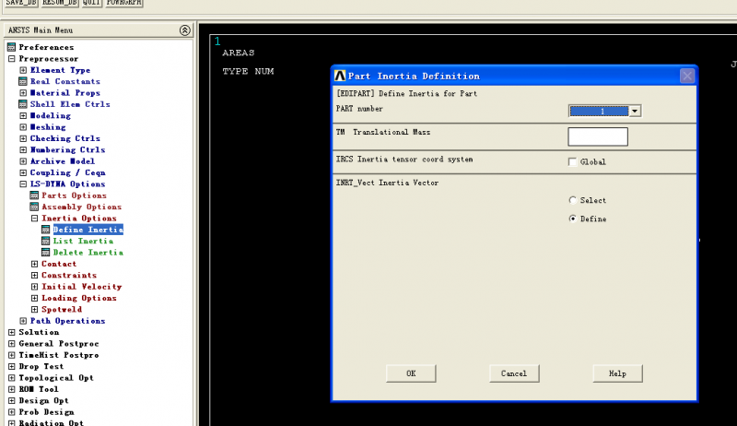Click the Assembly Options icon

point(34,207)
